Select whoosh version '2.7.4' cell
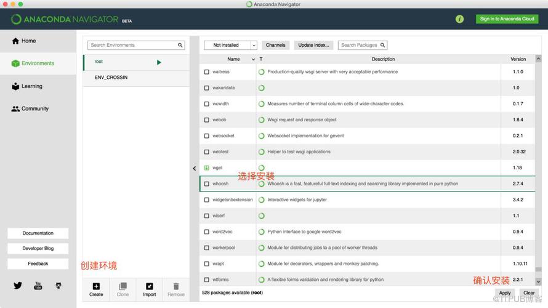This screenshot has width=548, height=308. click(x=518, y=184)
